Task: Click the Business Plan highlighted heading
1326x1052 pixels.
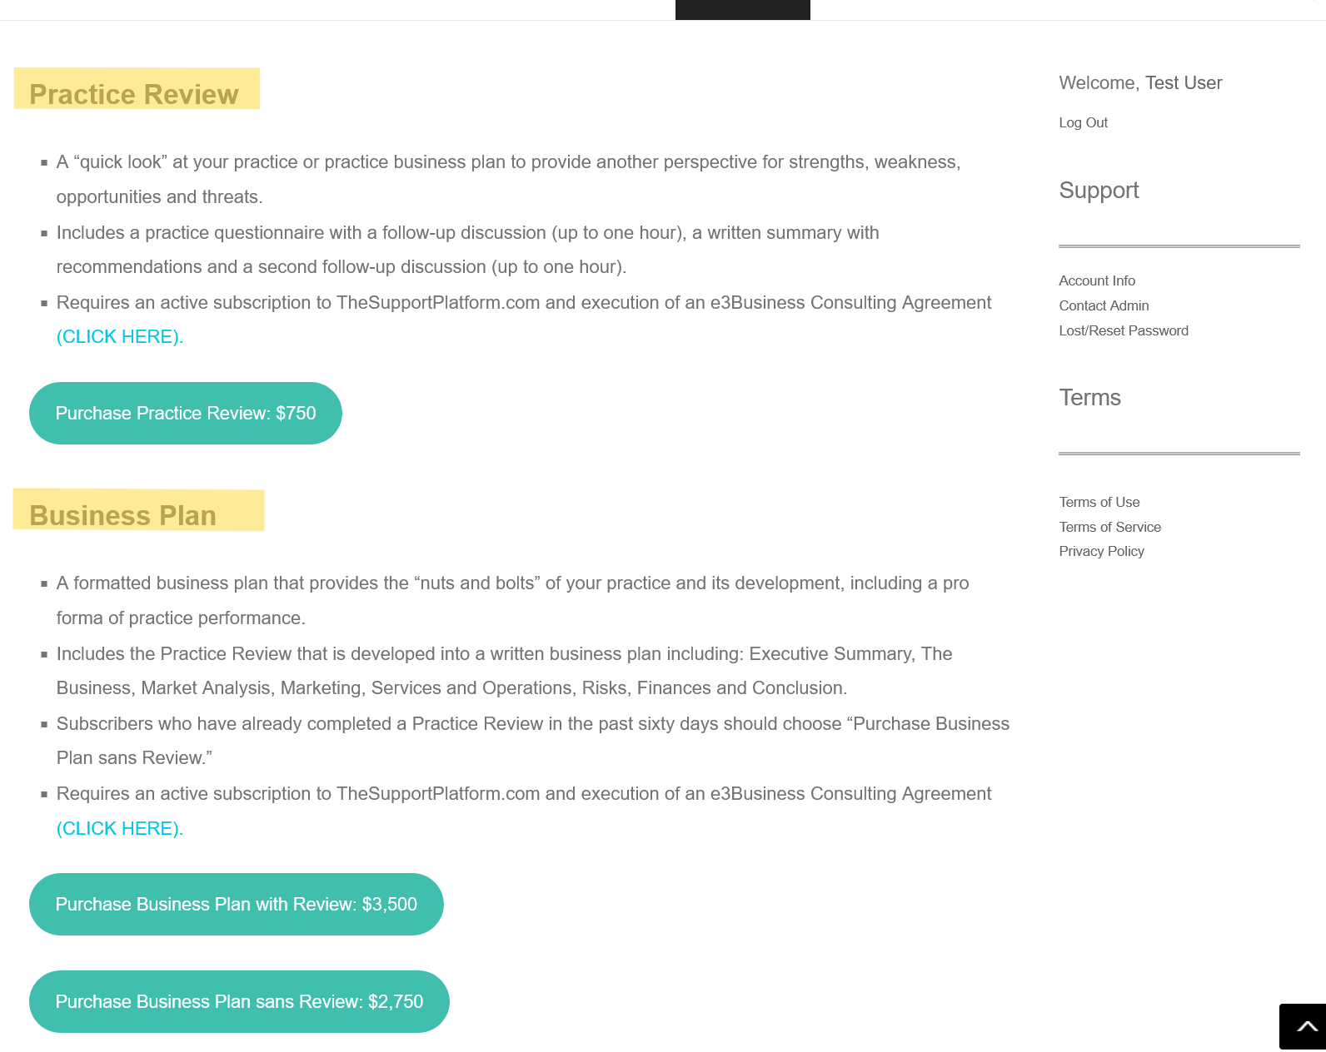Action: point(123,515)
